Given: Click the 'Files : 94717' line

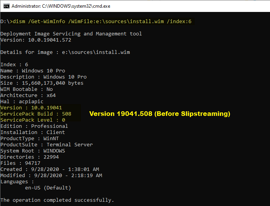Looking at the screenshot, I should [20, 163].
